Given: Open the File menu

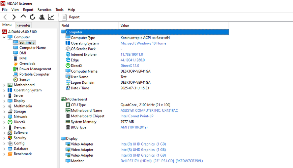Looking at the screenshot, I should [x=5, y=10].
